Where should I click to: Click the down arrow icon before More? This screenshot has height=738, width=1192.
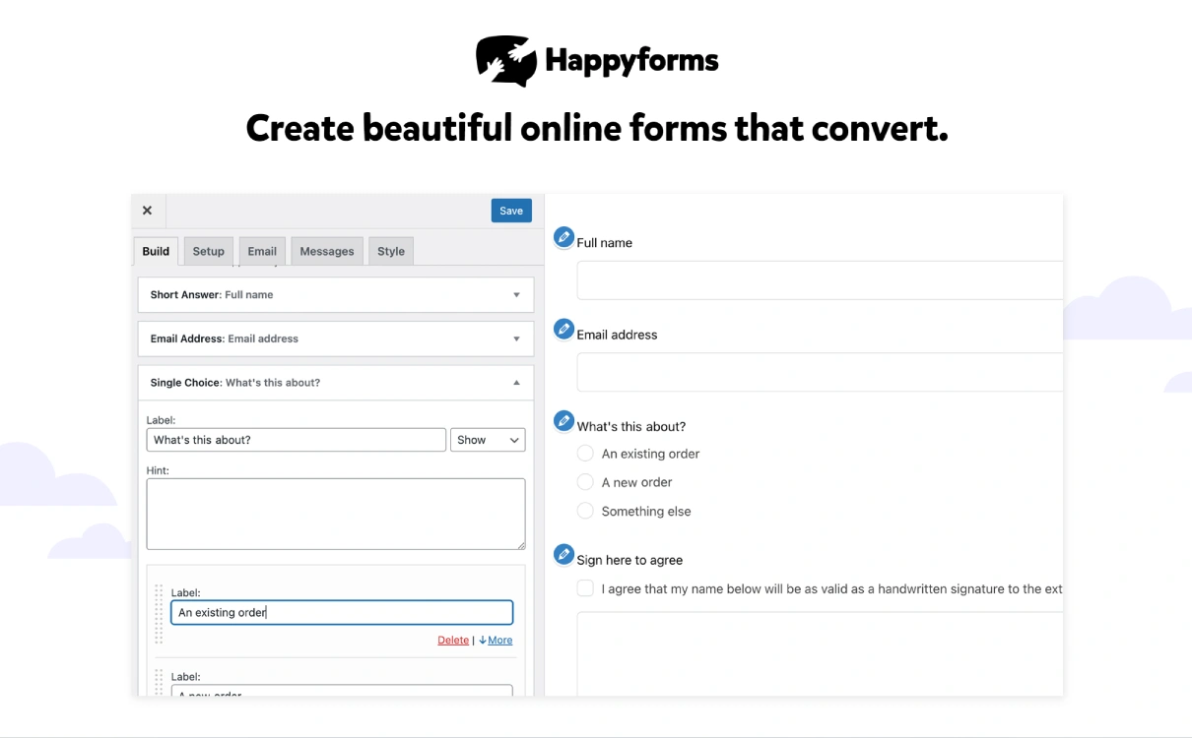tap(483, 640)
